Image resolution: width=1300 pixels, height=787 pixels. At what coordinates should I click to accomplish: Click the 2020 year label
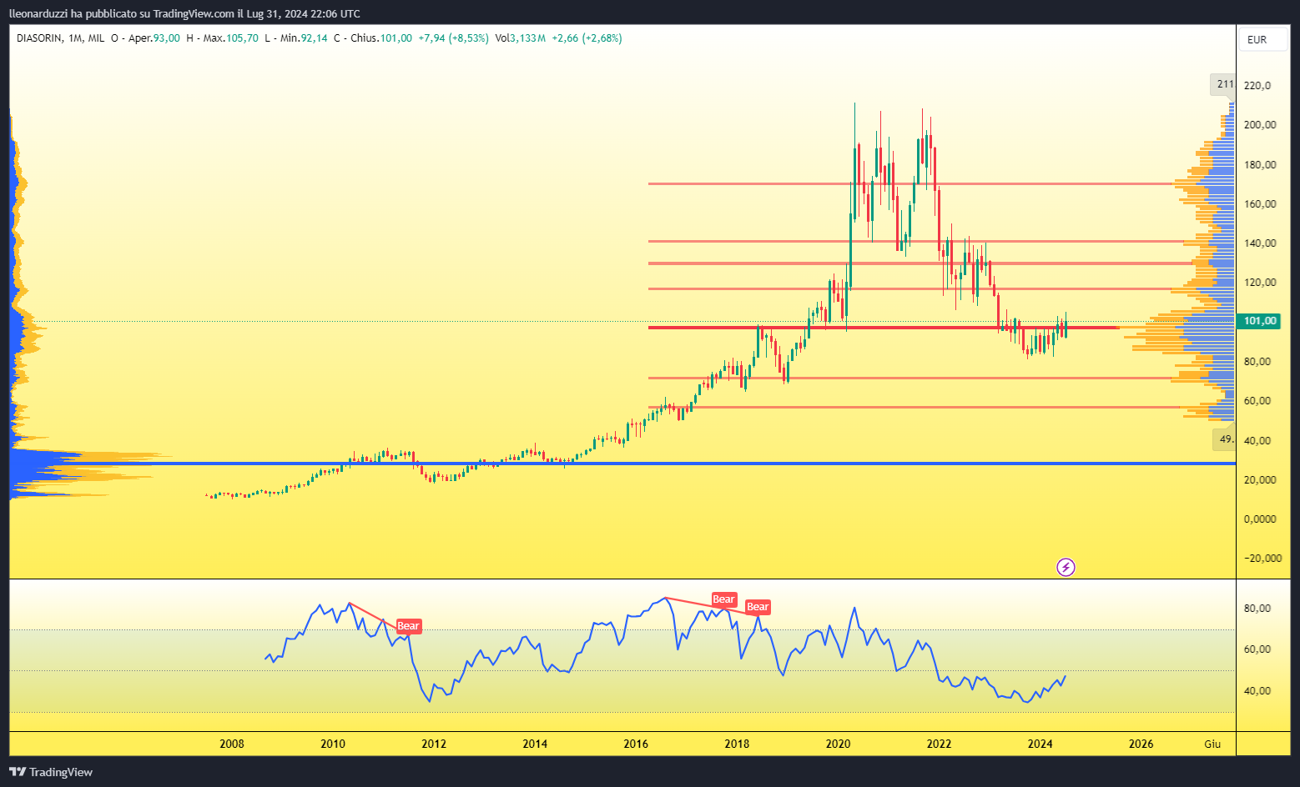tap(838, 744)
